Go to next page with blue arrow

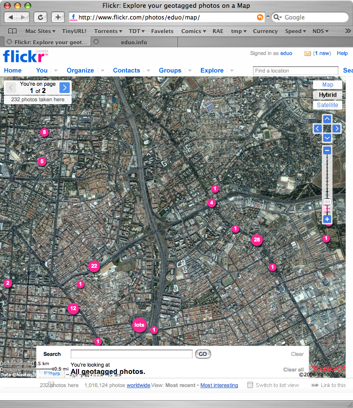[x=65, y=88]
